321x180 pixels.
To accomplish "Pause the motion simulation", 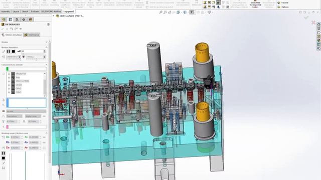I will (9, 51).
